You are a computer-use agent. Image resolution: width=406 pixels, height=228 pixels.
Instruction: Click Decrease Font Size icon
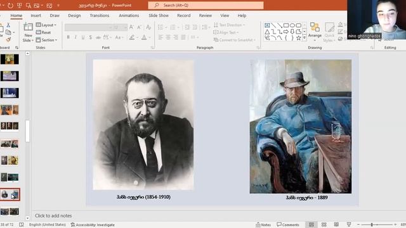[x=140, y=27]
